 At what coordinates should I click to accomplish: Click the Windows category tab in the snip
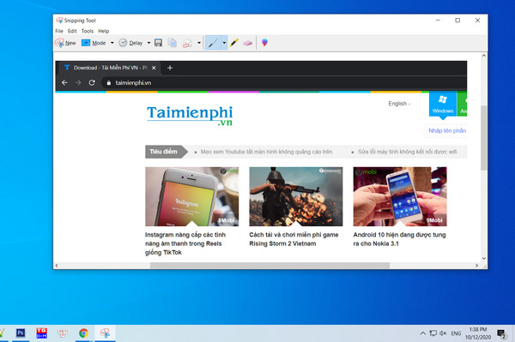pyautogui.click(x=442, y=105)
